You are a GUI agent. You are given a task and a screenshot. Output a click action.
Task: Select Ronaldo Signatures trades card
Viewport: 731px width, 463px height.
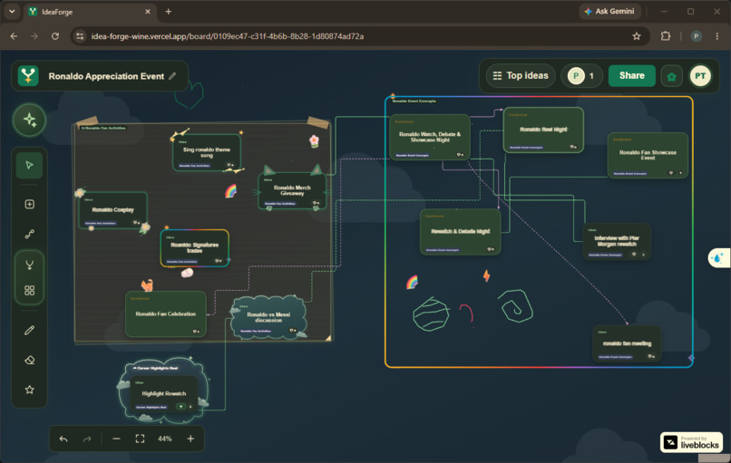pos(194,247)
